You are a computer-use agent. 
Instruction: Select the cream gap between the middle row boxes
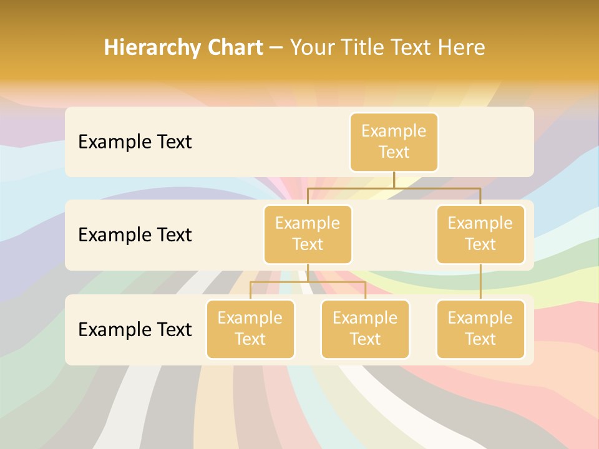coord(394,237)
